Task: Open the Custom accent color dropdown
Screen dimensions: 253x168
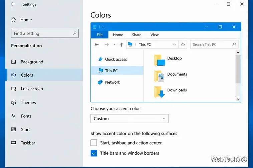Action: tap(130, 118)
